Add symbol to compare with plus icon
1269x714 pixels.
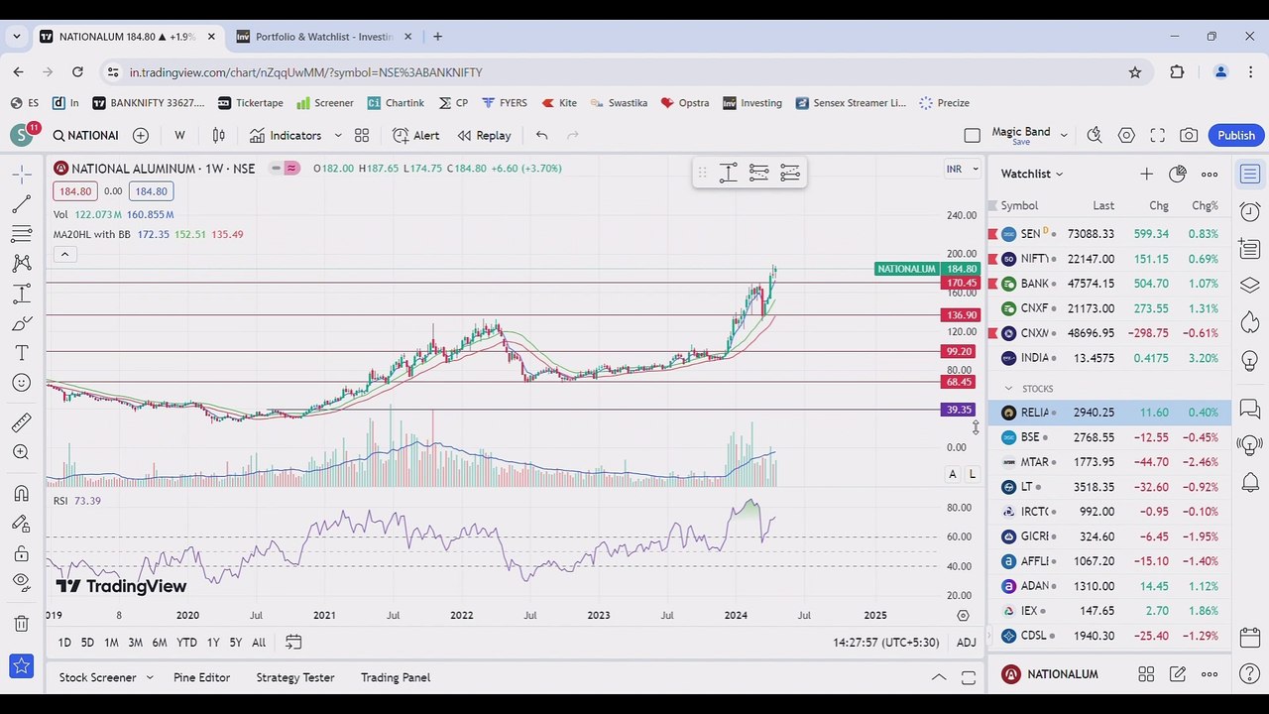[141, 135]
